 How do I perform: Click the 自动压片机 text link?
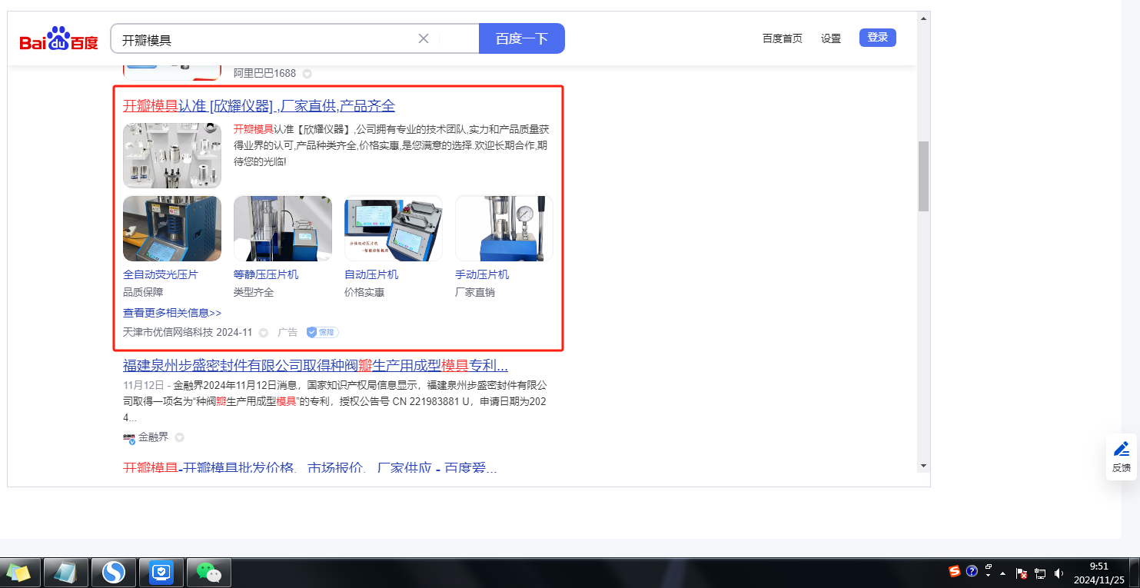[x=371, y=274]
